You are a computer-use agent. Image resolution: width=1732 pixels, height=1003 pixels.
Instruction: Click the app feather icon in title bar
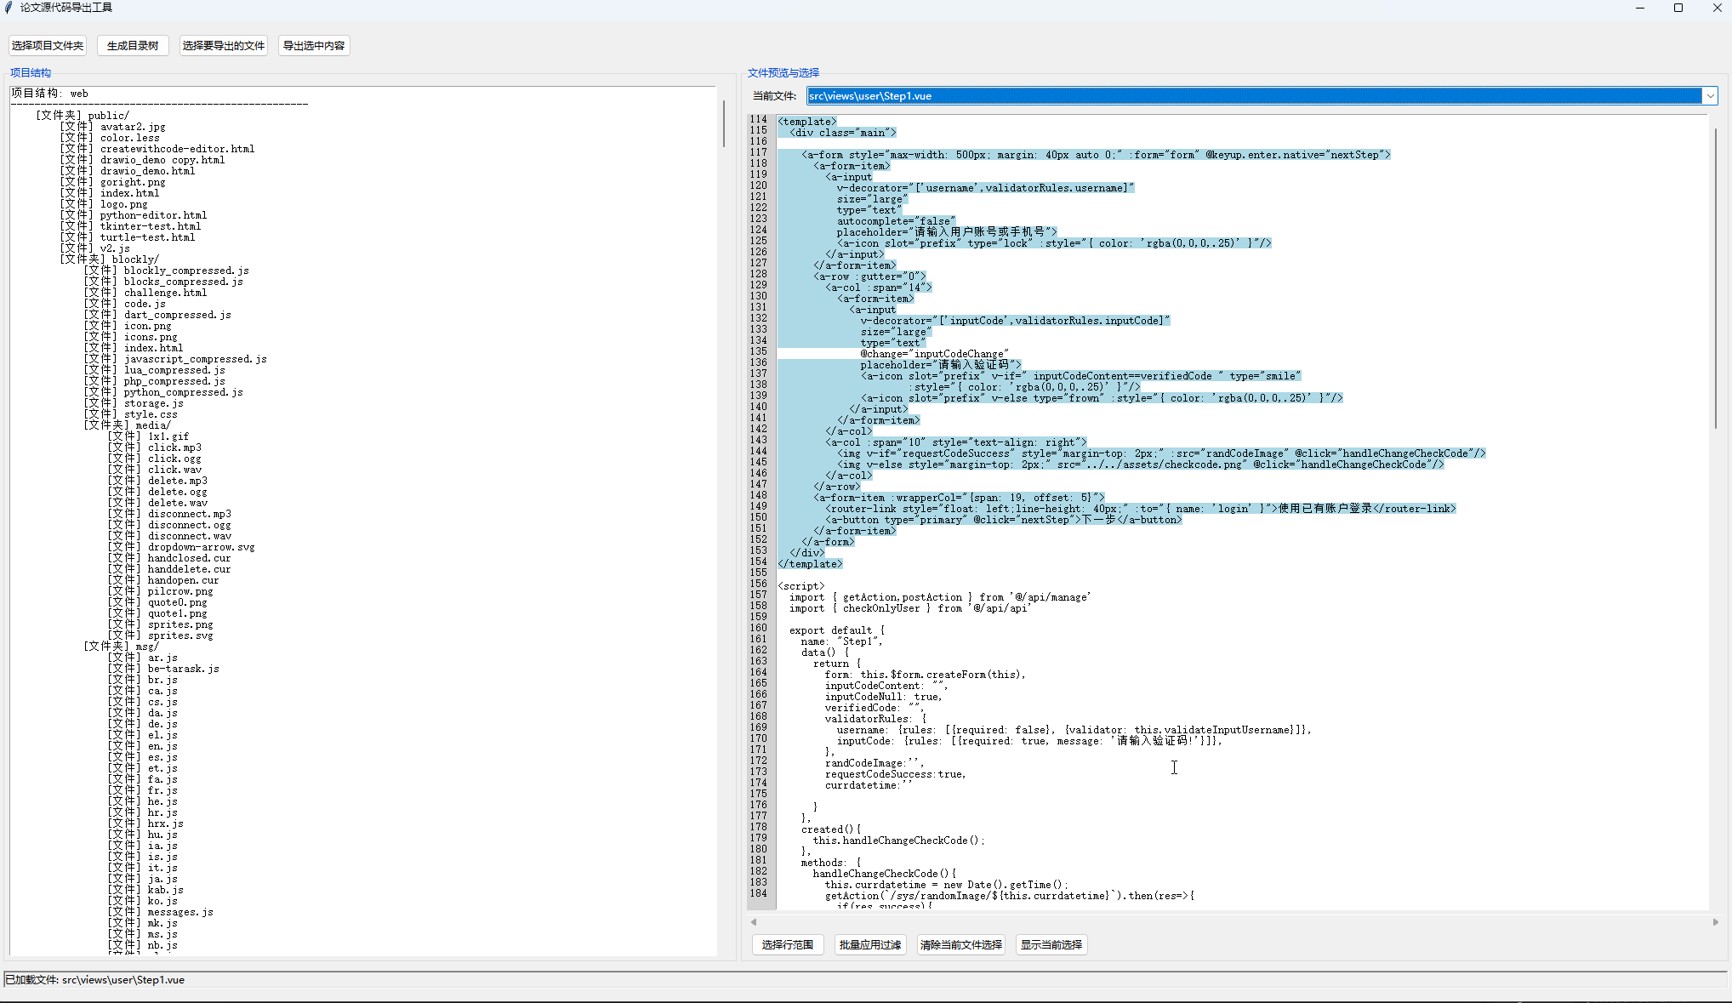[9, 8]
